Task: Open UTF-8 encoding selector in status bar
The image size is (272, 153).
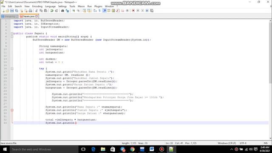Action: [243, 143]
